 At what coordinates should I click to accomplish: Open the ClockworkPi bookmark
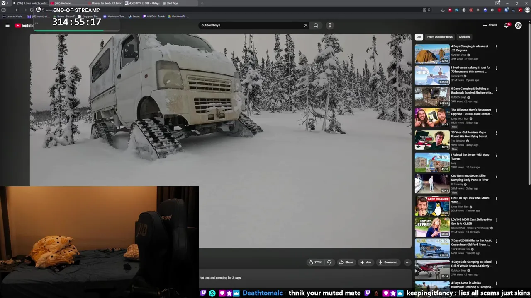tap(178, 17)
